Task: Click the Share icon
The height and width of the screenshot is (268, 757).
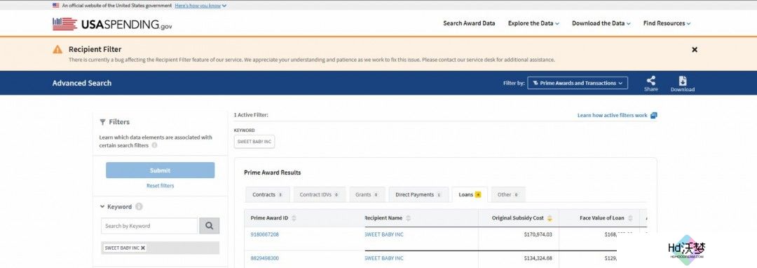Action: 650,81
